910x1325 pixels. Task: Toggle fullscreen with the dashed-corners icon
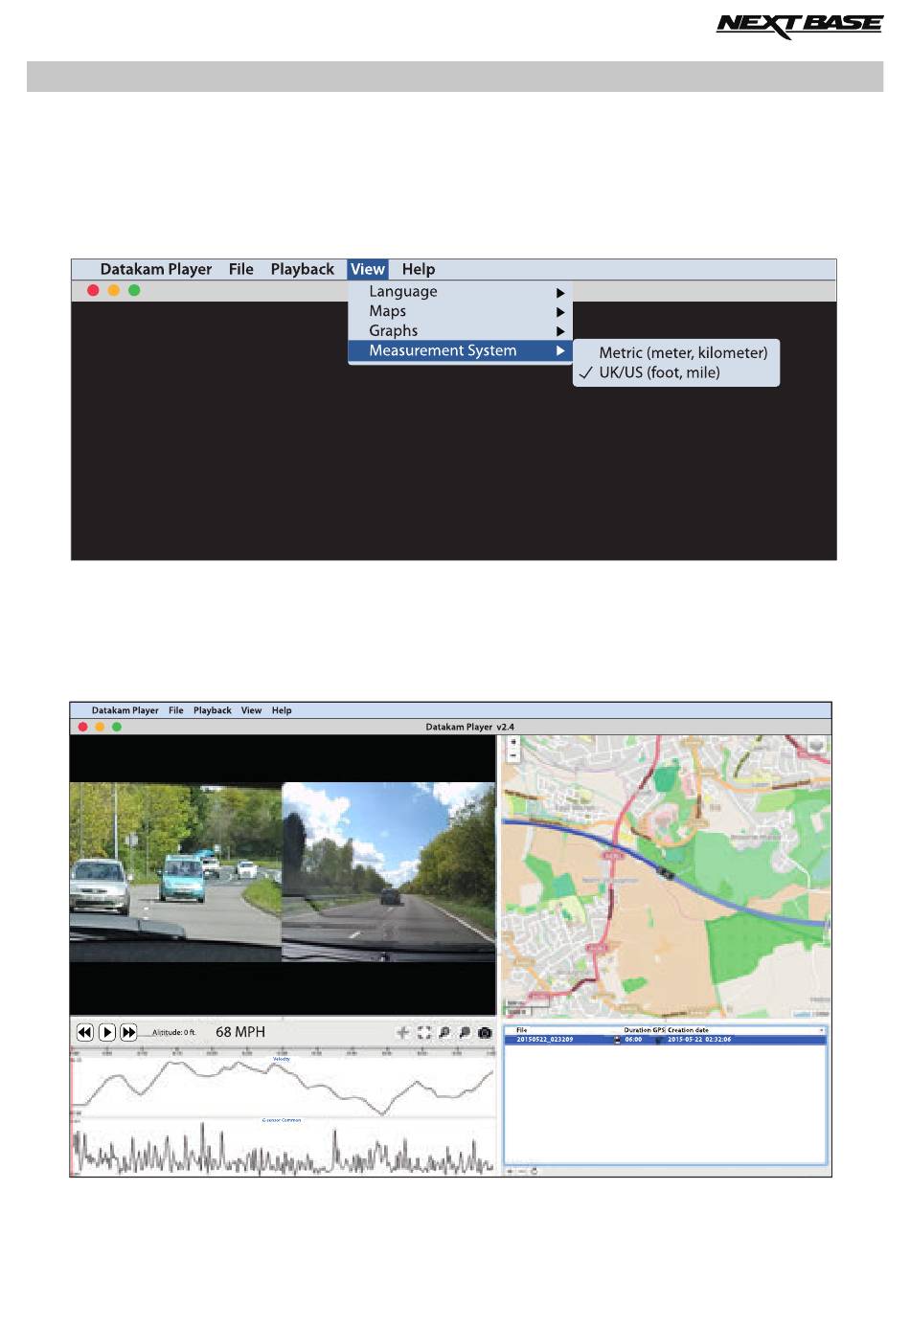click(x=424, y=1032)
